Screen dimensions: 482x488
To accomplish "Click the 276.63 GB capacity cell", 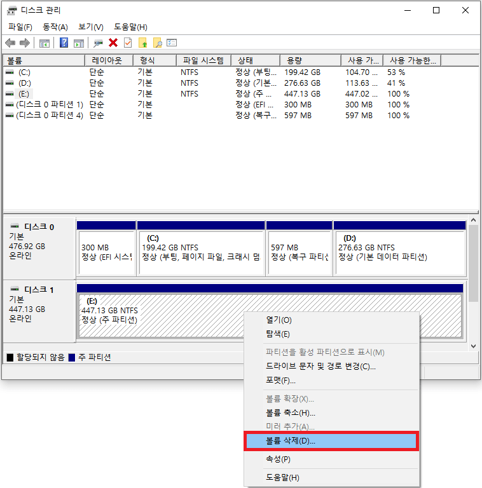I will coord(302,83).
